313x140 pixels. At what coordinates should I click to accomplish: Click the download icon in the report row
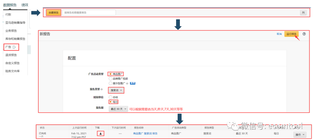[x=101, y=134]
